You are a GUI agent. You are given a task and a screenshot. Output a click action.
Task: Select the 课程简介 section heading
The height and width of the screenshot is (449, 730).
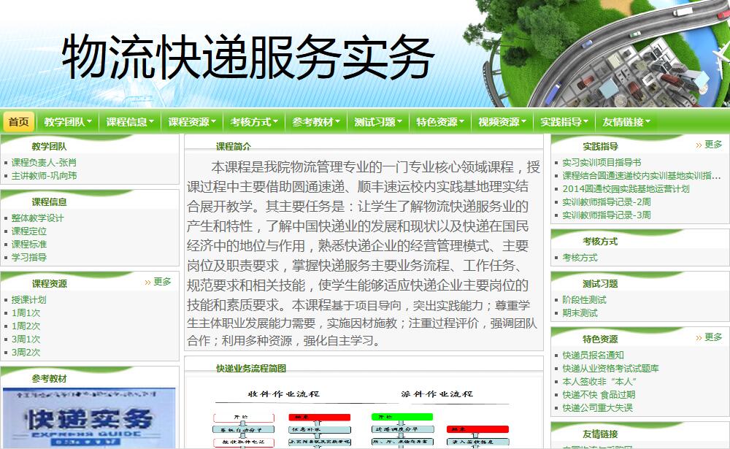pos(234,147)
